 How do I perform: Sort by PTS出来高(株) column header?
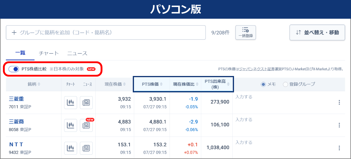click(x=217, y=84)
